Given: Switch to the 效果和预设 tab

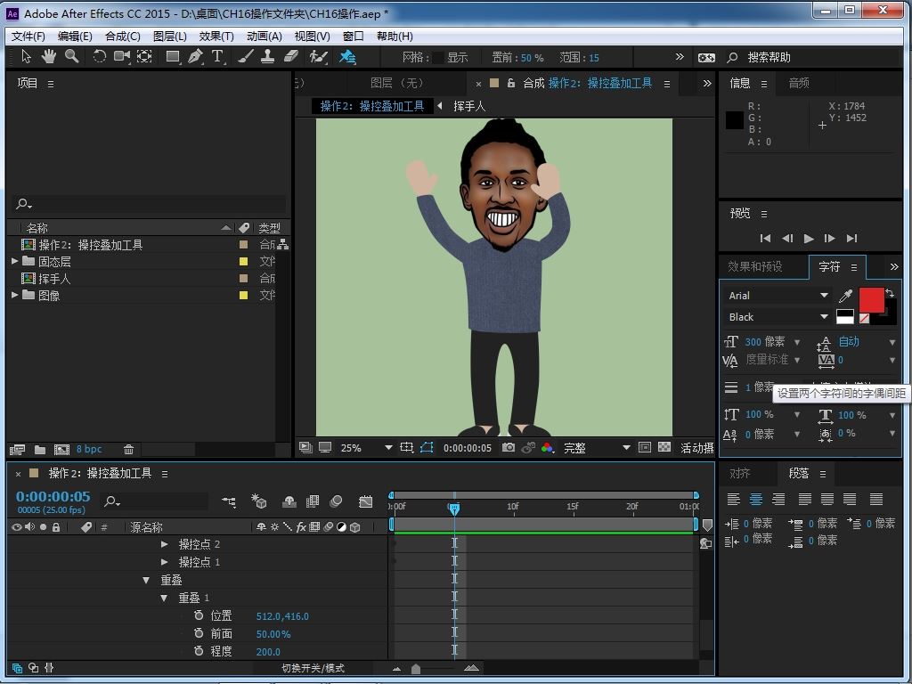Looking at the screenshot, I should [x=754, y=266].
